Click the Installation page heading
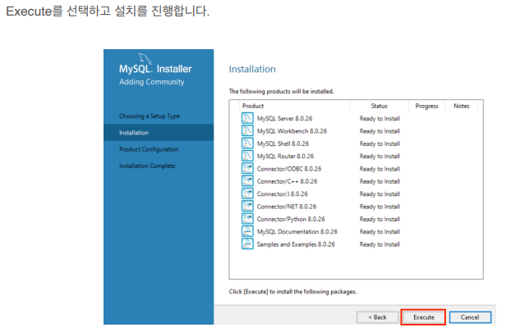Image resolution: width=511 pixels, height=332 pixels. click(x=252, y=69)
